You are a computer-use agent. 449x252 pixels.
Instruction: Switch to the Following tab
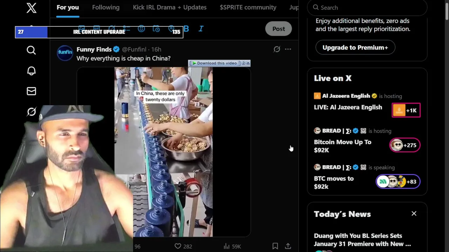pos(106,7)
